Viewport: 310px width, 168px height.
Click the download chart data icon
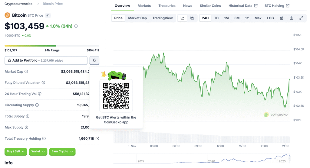pyautogui.click(x=291, y=18)
